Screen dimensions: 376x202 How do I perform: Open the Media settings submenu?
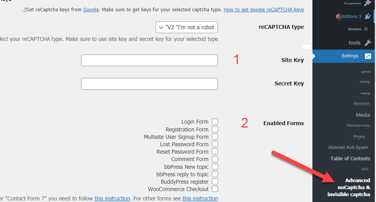363,115
